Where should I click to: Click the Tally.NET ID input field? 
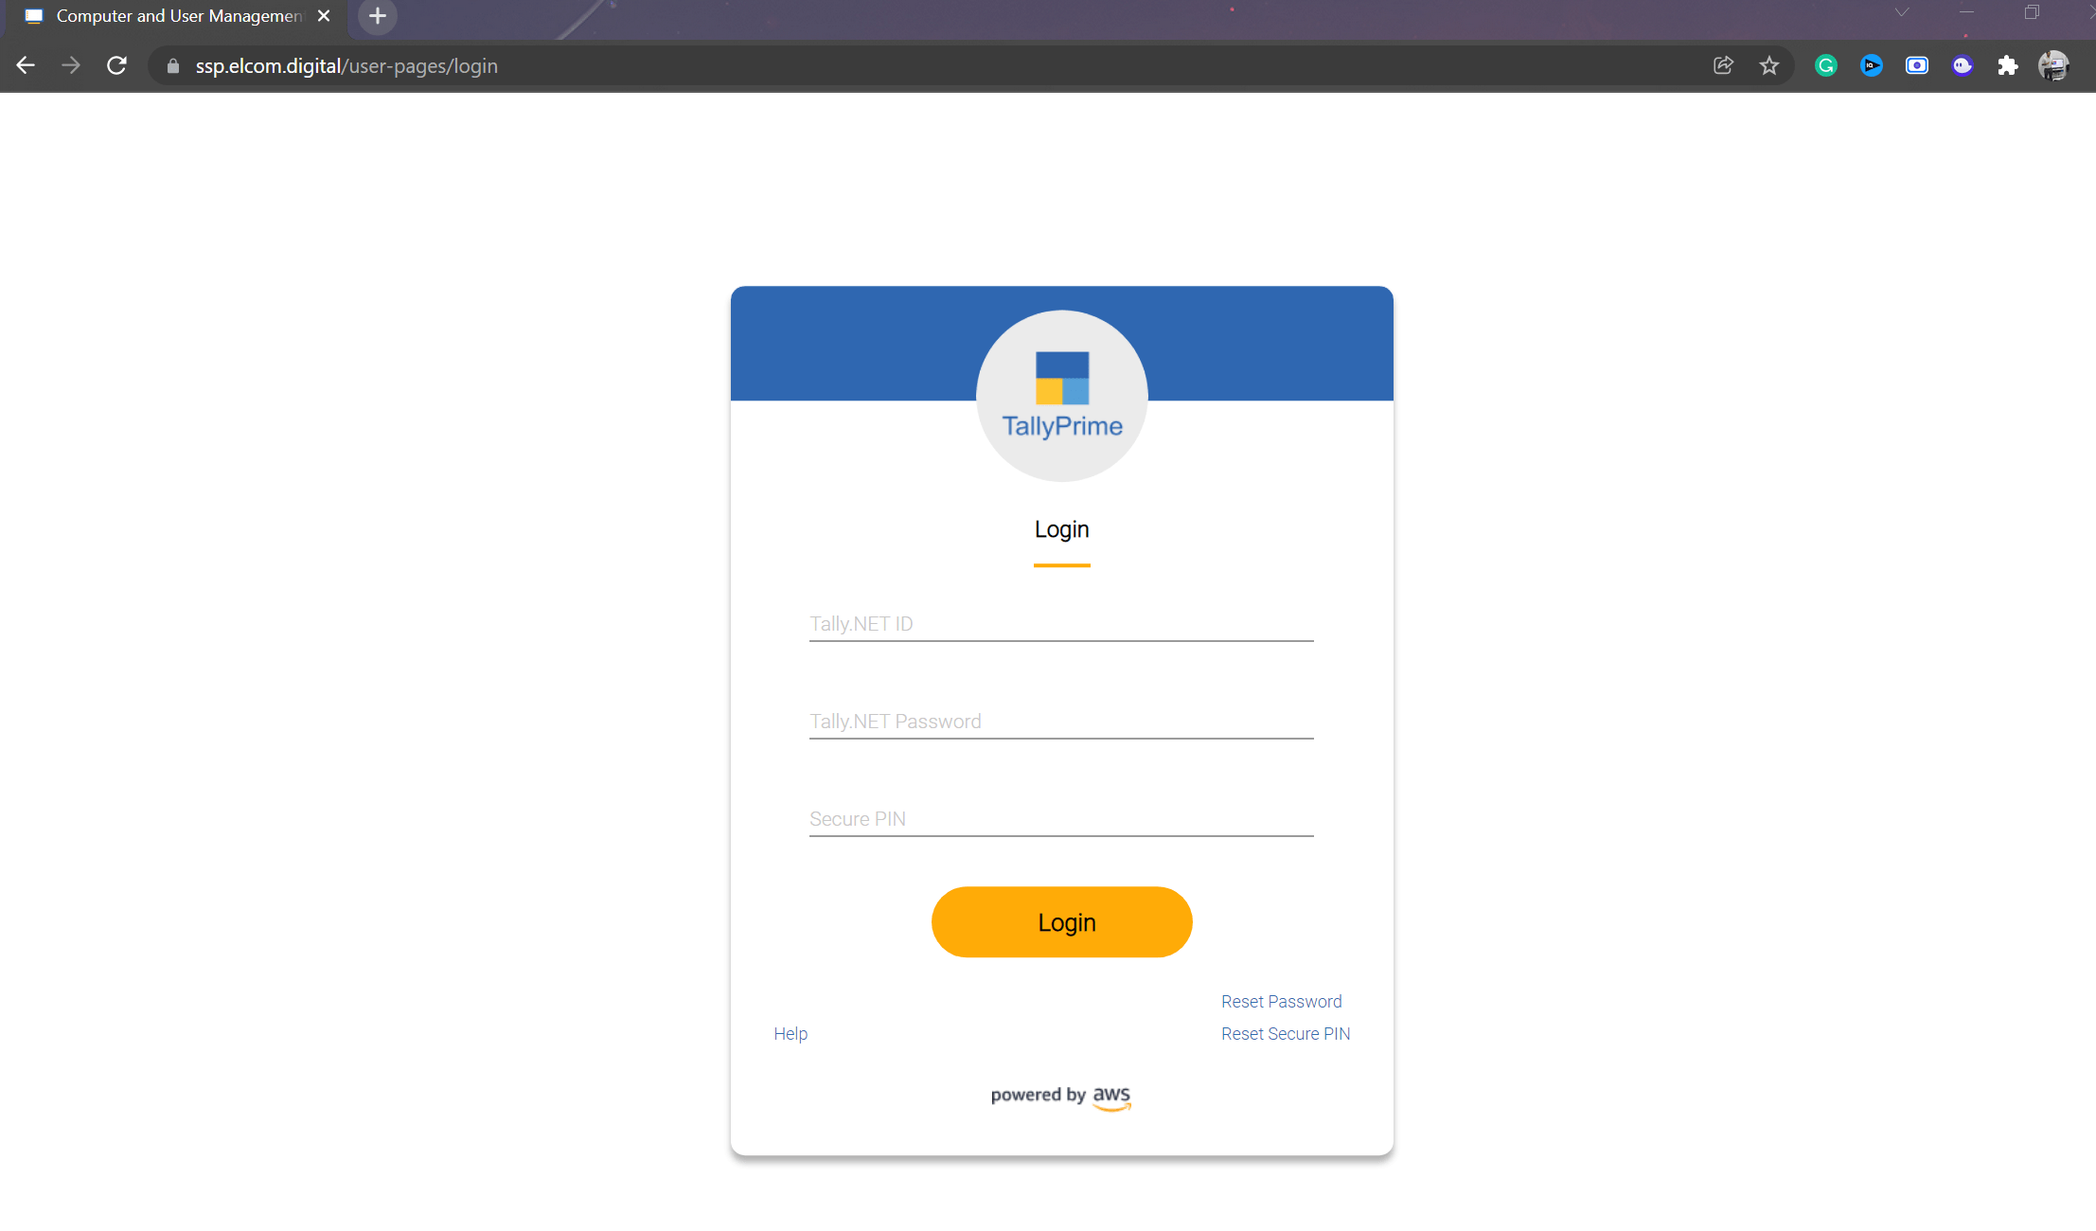(1060, 623)
